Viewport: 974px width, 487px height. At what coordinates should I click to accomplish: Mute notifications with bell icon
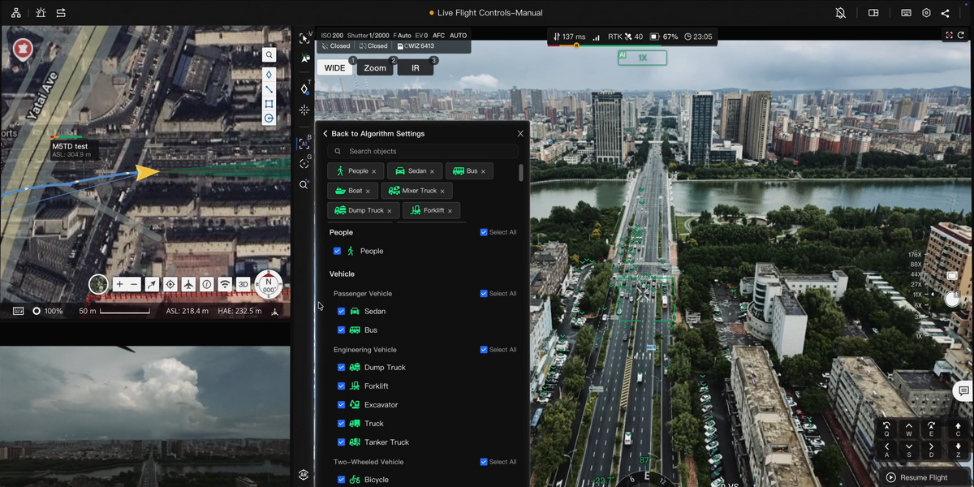[x=841, y=13]
